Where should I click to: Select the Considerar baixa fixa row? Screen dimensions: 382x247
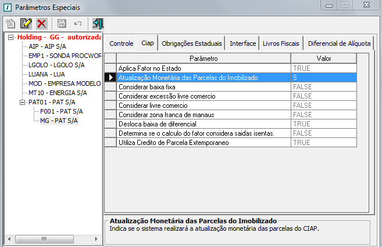(231, 87)
